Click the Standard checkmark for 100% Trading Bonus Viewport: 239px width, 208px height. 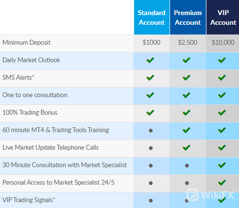coord(150,113)
